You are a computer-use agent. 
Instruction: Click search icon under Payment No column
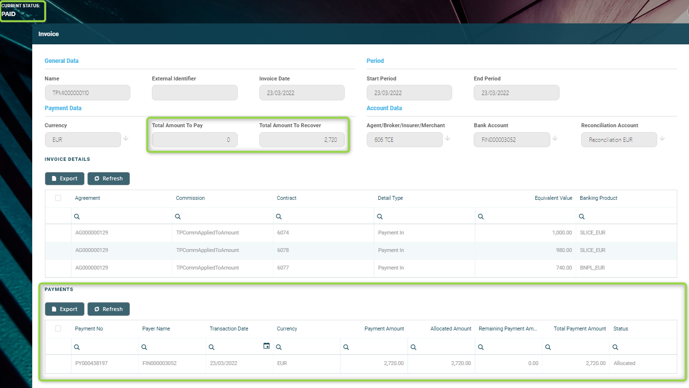pos(77,347)
